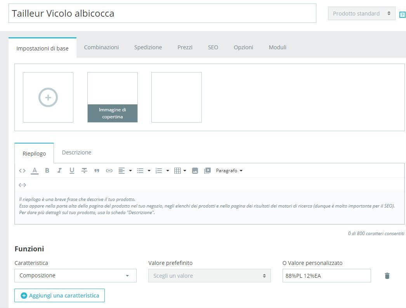Click the Valore prefefinito label

click(170, 263)
